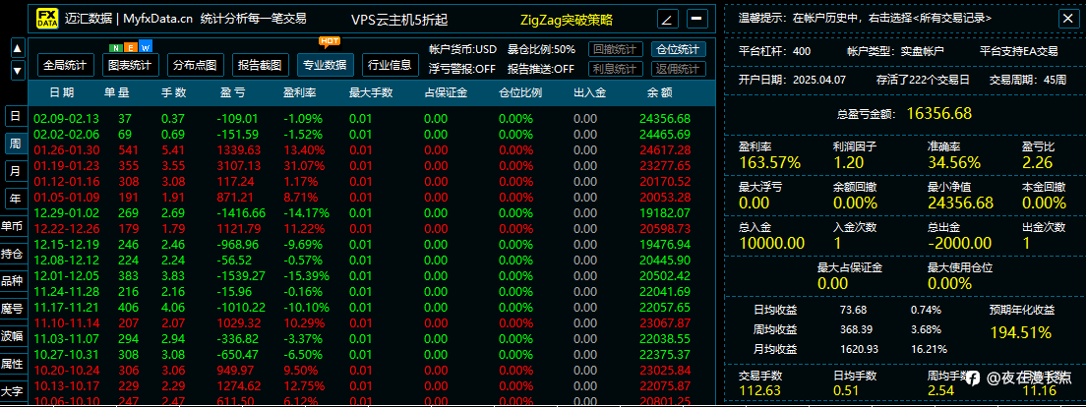Minimize the panel with the dash button
The height and width of the screenshot is (407, 1086).
click(696, 19)
